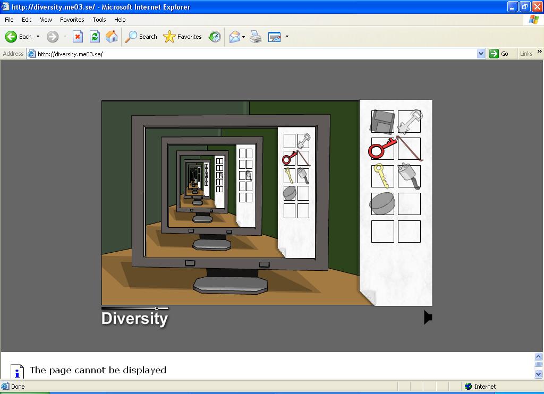Click the Search toolbar button
Image resolution: width=544 pixels, height=394 pixels.
pyautogui.click(x=141, y=37)
